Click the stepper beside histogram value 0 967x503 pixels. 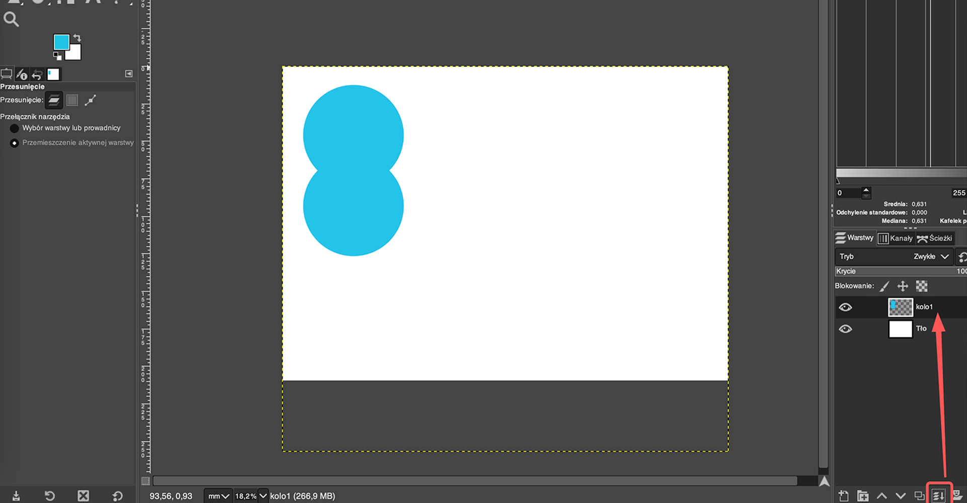coord(866,193)
